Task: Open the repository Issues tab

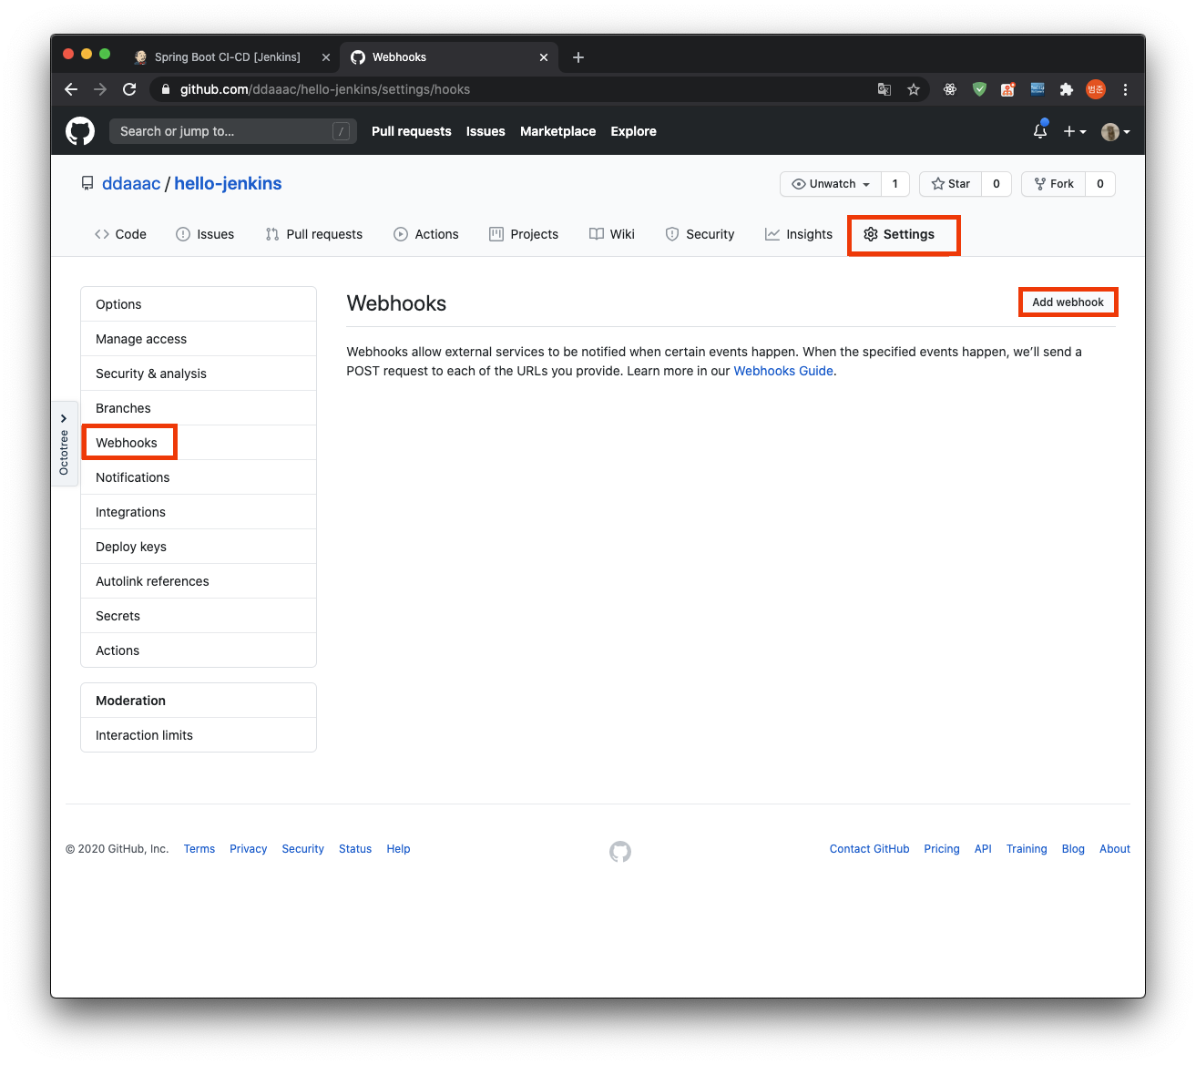Action: 205,234
